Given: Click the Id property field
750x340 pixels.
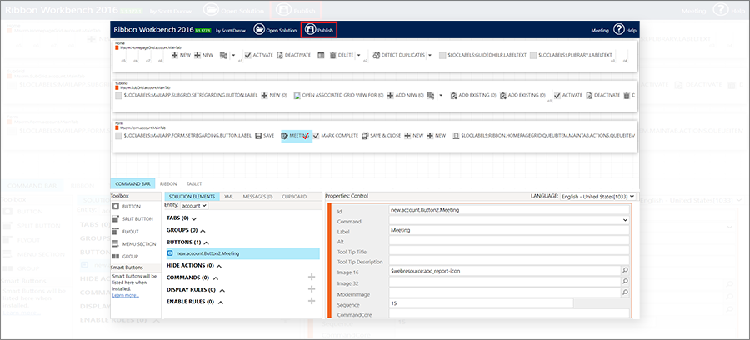Looking at the screenshot, I should coord(509,209).
